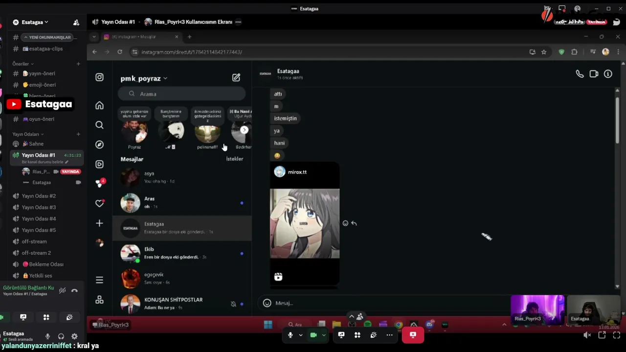Viewport: 626px width, 352px height.
Task: Toggle fullscreen for the stream
Action: (x=616, y=335)
